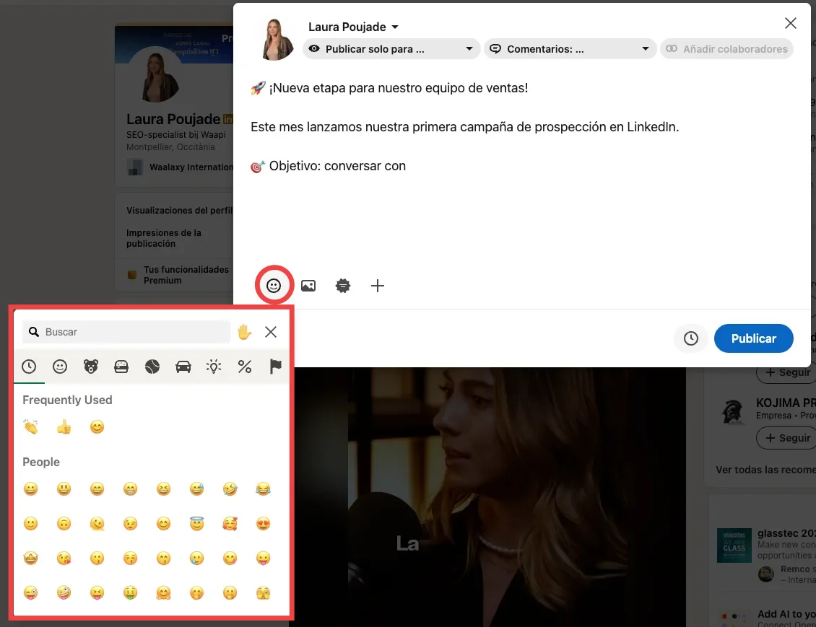This screenshot has width=816, height=627.
Task: Insert thumbs up emoji from Frequently Used
Action: [x=64, y=427]
